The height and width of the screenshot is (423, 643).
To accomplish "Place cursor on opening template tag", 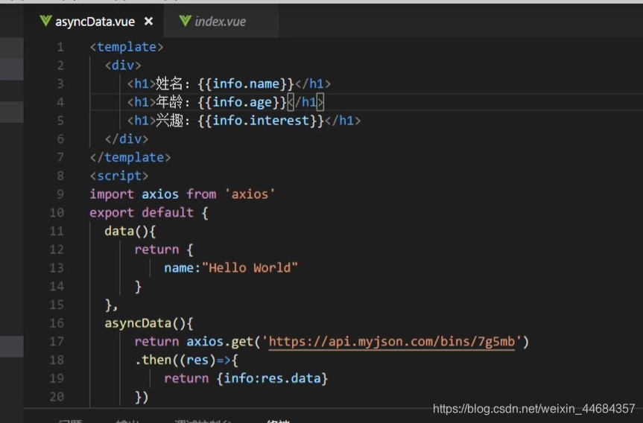I will [x=127, y=47].
